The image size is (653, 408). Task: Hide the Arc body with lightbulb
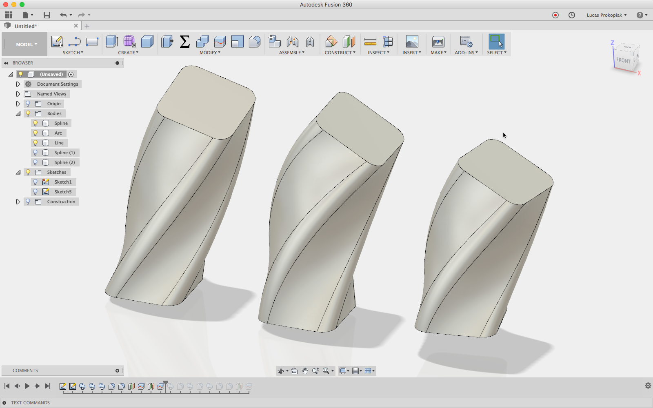[36, 133]
